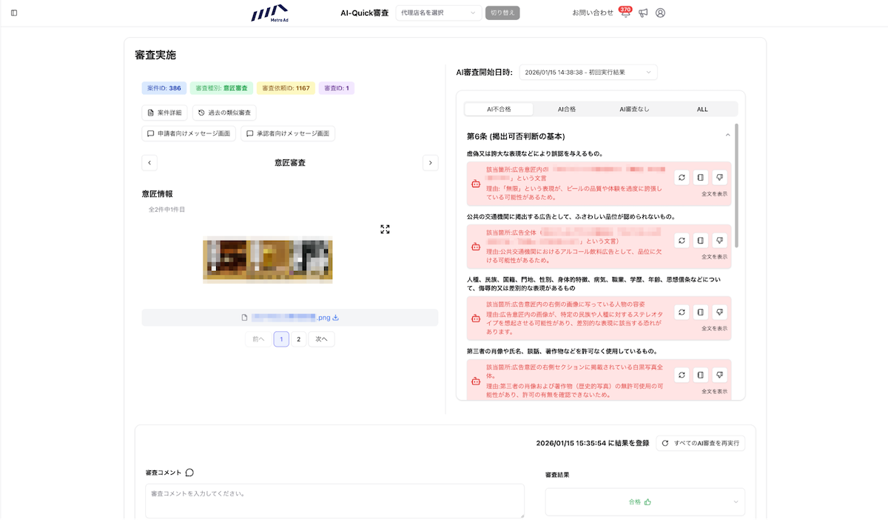The image size is (888, 520).
Task: Open the 審査結果 合格 dropdown
Action: tap(645, 501)
